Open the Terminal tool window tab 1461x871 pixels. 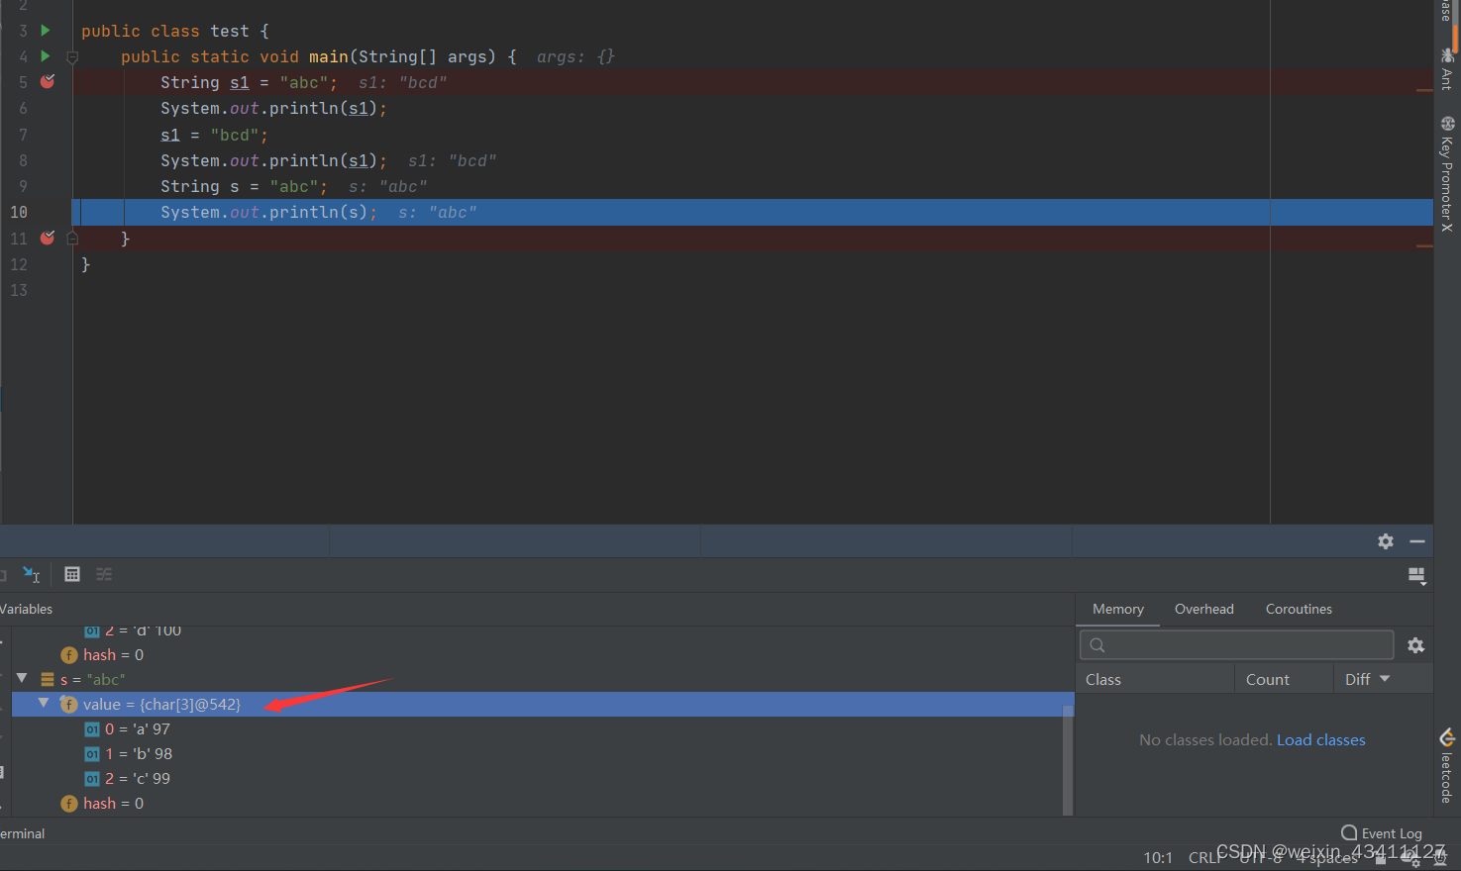click(22, 833)
